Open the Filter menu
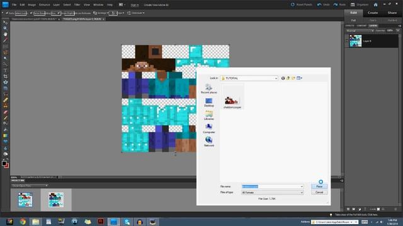 [77, 5]
